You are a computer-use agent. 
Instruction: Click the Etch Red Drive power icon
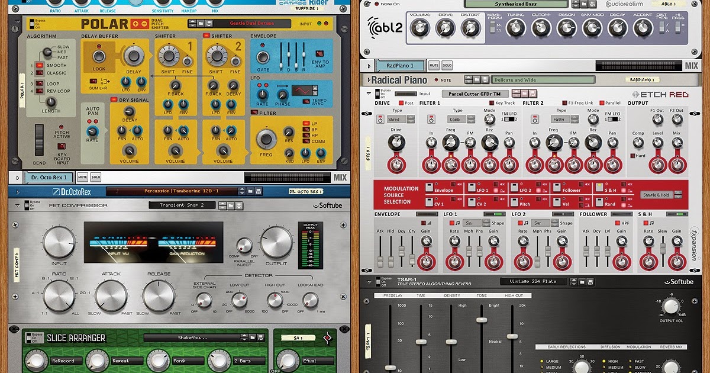380,119
